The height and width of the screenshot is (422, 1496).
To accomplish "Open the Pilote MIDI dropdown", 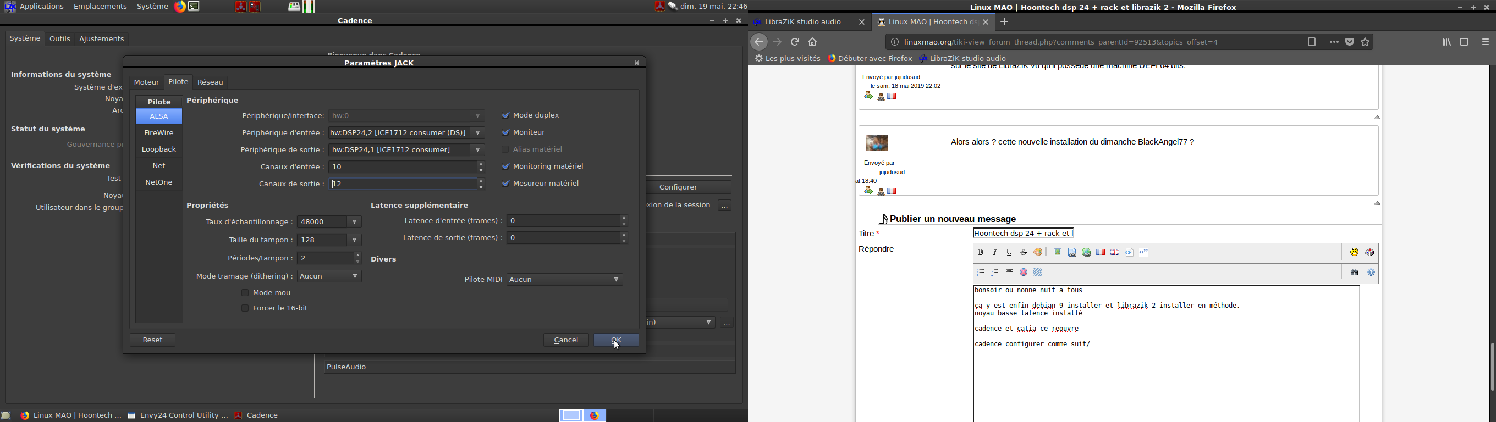I will point(565,280).
